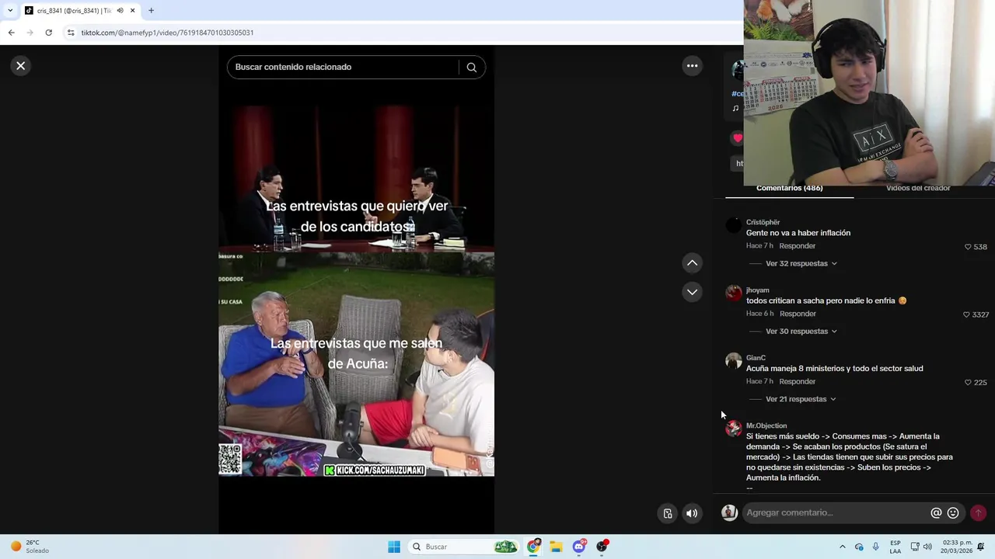This screenshot has width=995, height=559.
Task: Click the taskbar Buscar search box
Action: (463, 547)
